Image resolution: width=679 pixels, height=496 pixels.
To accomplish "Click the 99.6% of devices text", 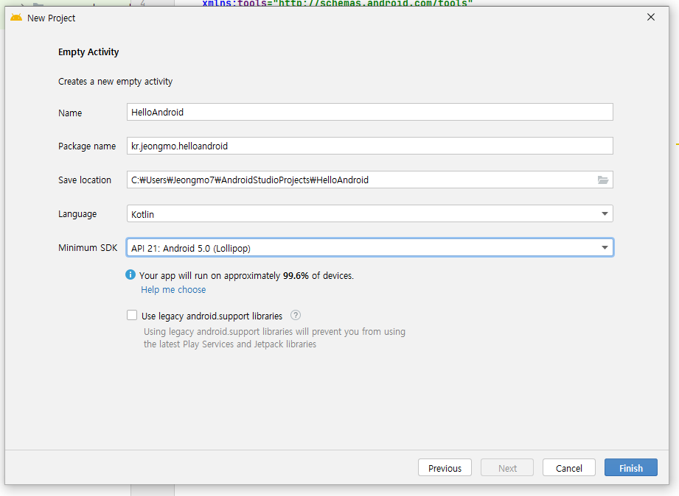I will tap(318, 276).
